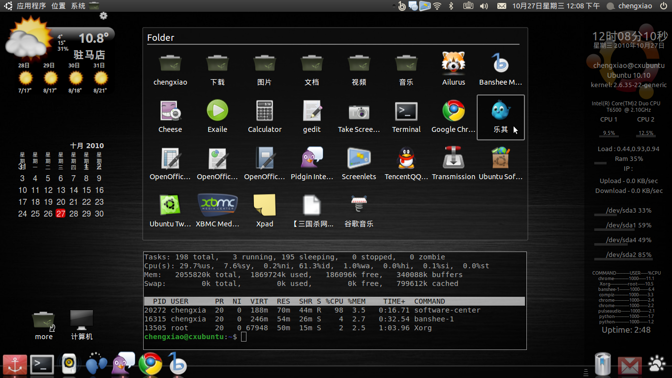This screenshot has width=672, height=378.
Task: Open Terminal from the Folder panel
Action: click(x=406, y=117)
